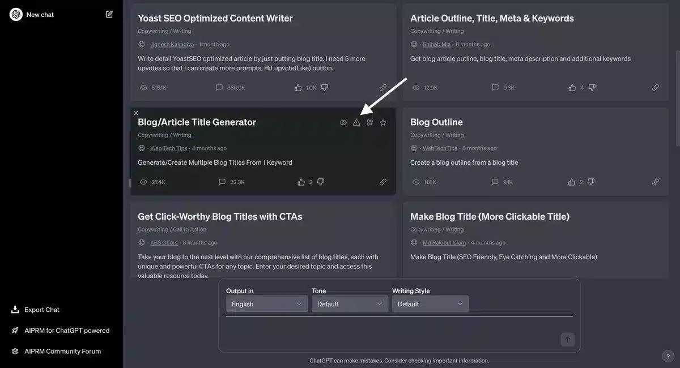The image size is (680, 368).
Task: Upvote the Blog Outline prompt
Action: (571, 182)
